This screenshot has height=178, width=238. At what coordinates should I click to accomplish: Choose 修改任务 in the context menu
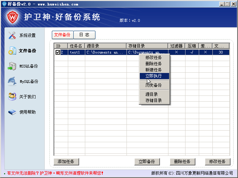coord(154,58)
